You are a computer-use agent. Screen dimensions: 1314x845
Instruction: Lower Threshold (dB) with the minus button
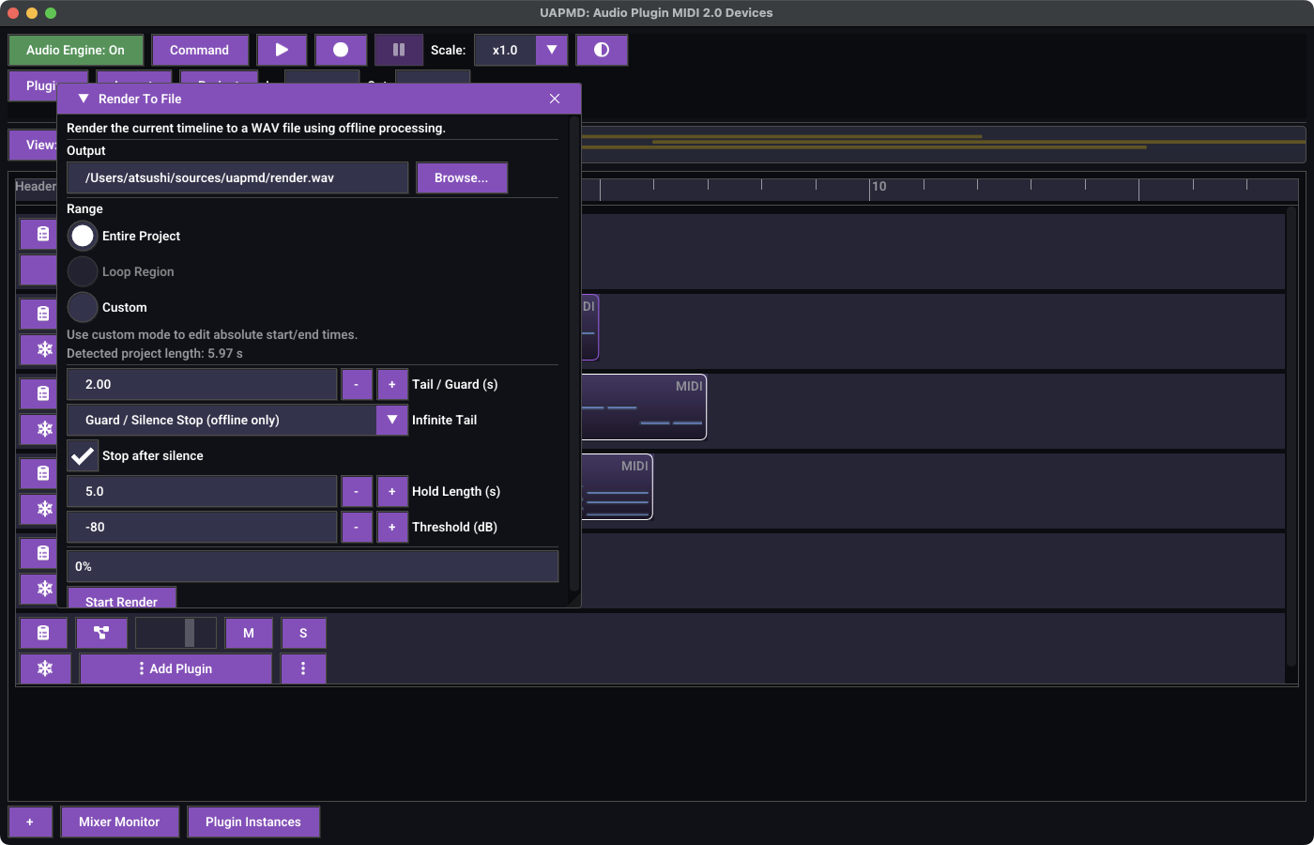pos(357,527)
